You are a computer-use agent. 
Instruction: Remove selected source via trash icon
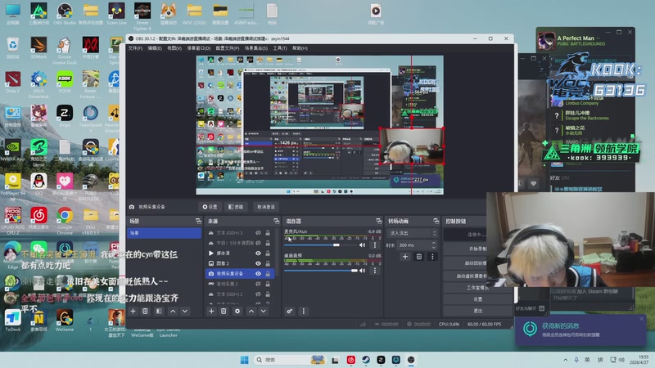coord(224,312)
